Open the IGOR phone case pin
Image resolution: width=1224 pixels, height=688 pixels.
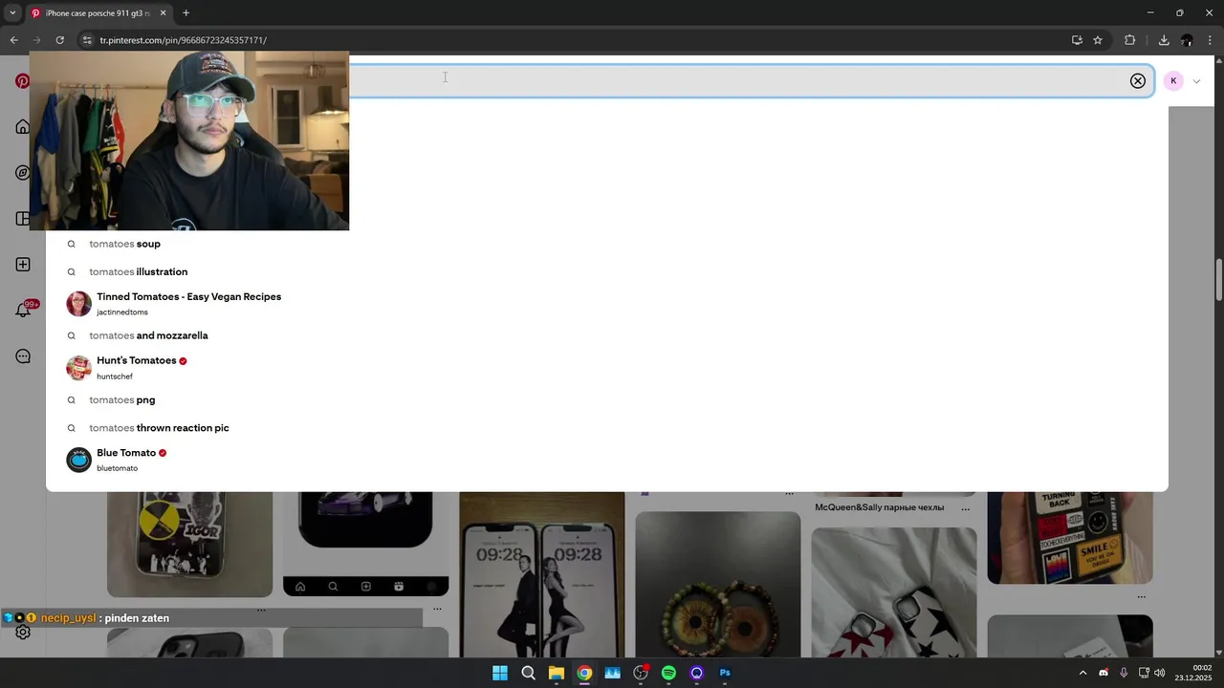coord(189,545)
